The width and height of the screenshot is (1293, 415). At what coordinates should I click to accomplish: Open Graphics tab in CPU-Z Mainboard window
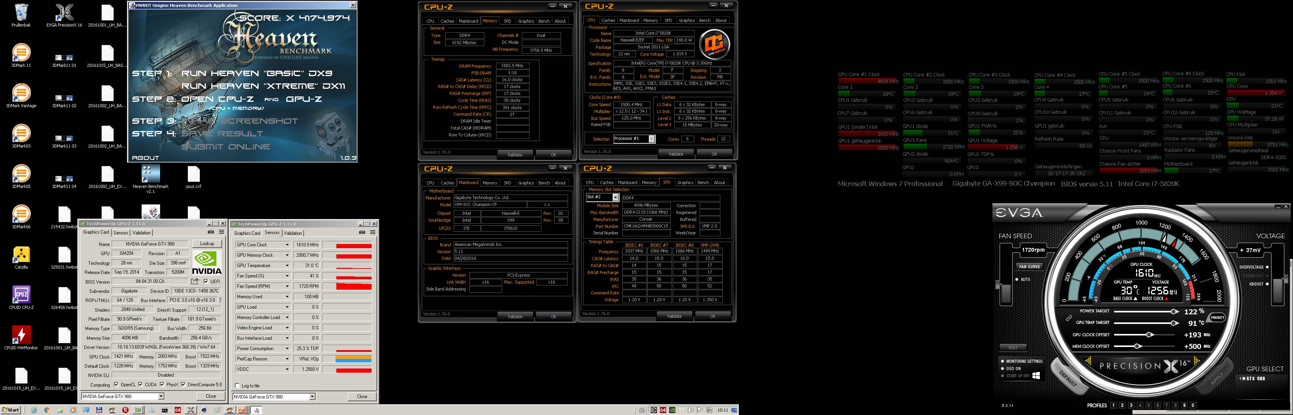(x=526, y=183)
